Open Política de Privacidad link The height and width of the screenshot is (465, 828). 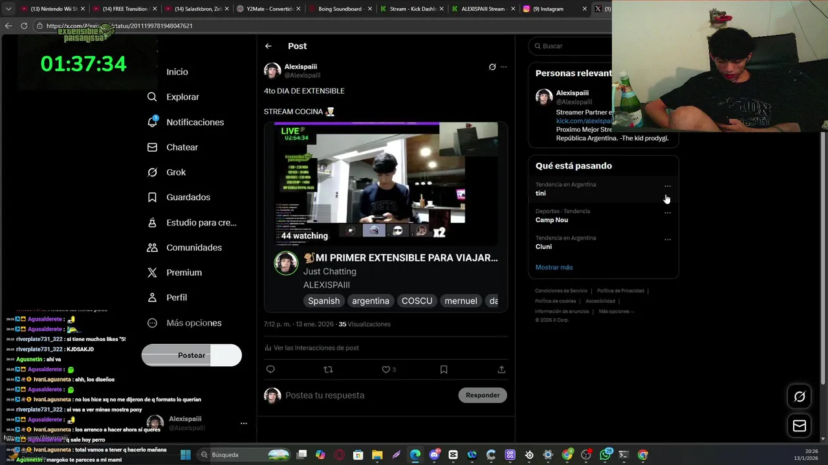620,291
